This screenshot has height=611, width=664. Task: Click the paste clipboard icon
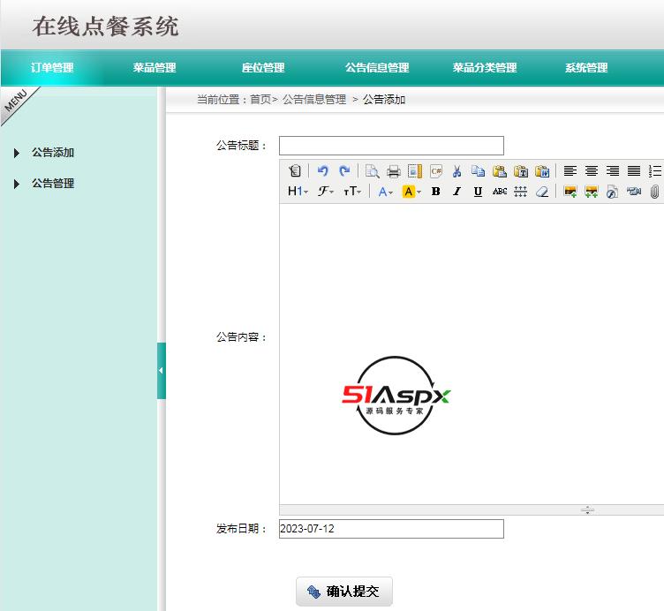(x=499, y=171)
